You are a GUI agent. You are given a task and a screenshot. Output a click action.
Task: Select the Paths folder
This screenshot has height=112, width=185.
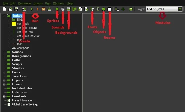[16, 60]
